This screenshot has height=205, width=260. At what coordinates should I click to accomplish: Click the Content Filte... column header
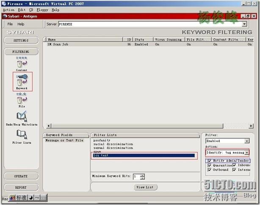coord(229,39)
